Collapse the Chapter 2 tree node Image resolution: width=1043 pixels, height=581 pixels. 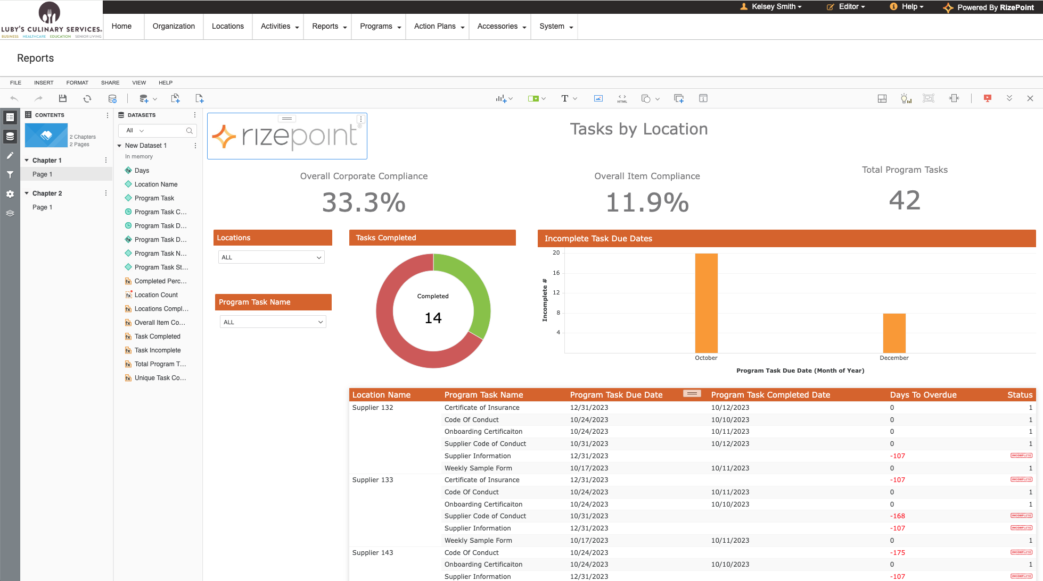27,193
